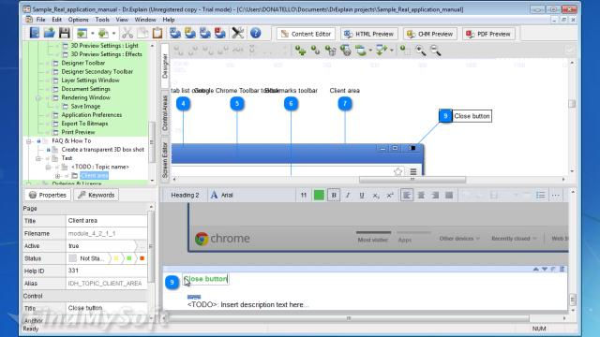The height and width of the screenshot is (337, 600).
Task: Click the Chrome menu hamburger icon in screenshot
Action: coord(413,171)
